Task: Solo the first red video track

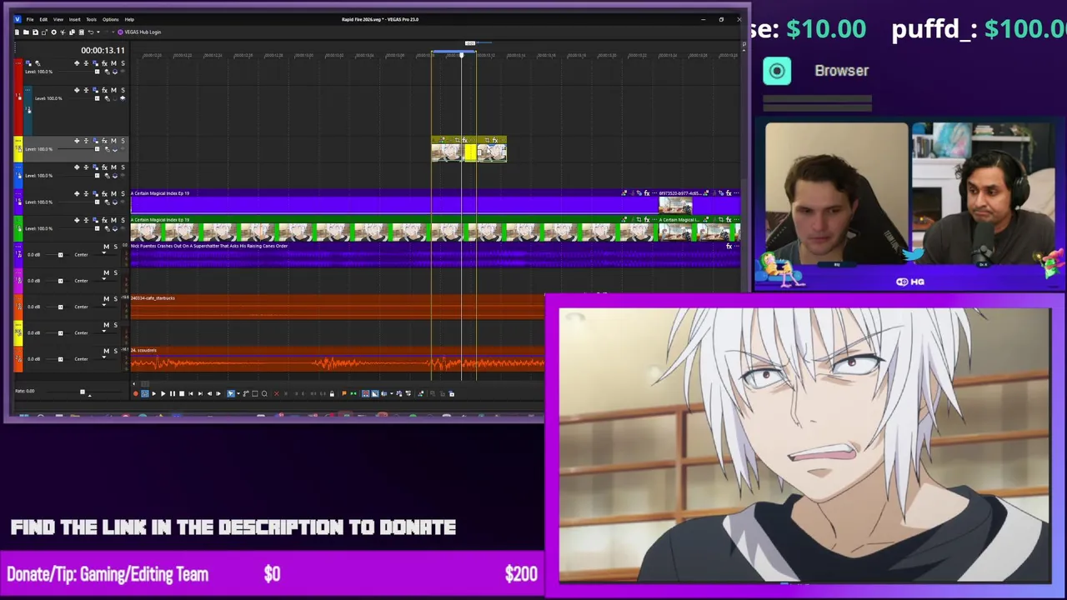Action: pos(123,63)
